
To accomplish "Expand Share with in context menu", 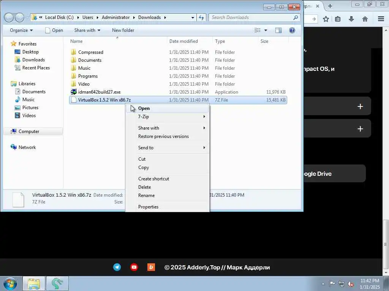I will pos(172,128).
